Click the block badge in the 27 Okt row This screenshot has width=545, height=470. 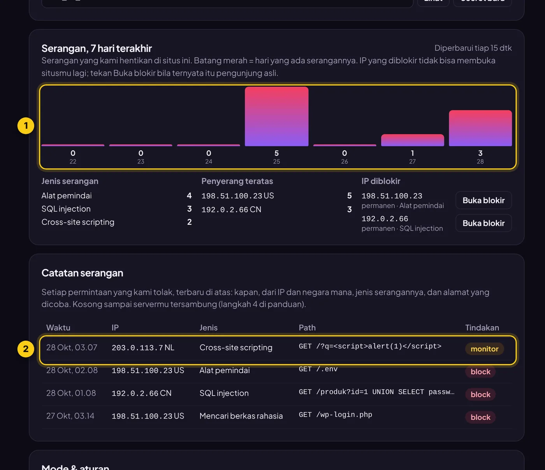480,417
